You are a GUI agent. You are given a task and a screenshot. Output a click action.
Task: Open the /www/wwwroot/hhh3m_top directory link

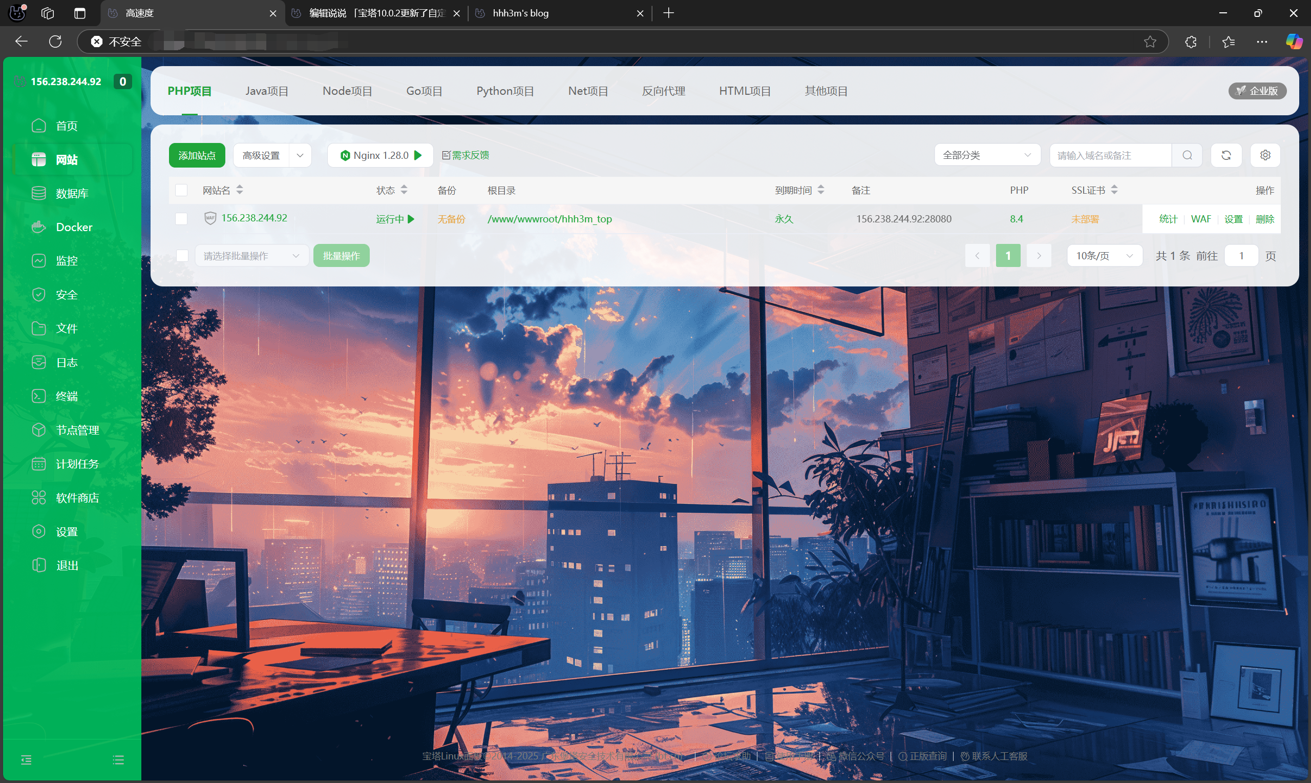pos(549,219)
